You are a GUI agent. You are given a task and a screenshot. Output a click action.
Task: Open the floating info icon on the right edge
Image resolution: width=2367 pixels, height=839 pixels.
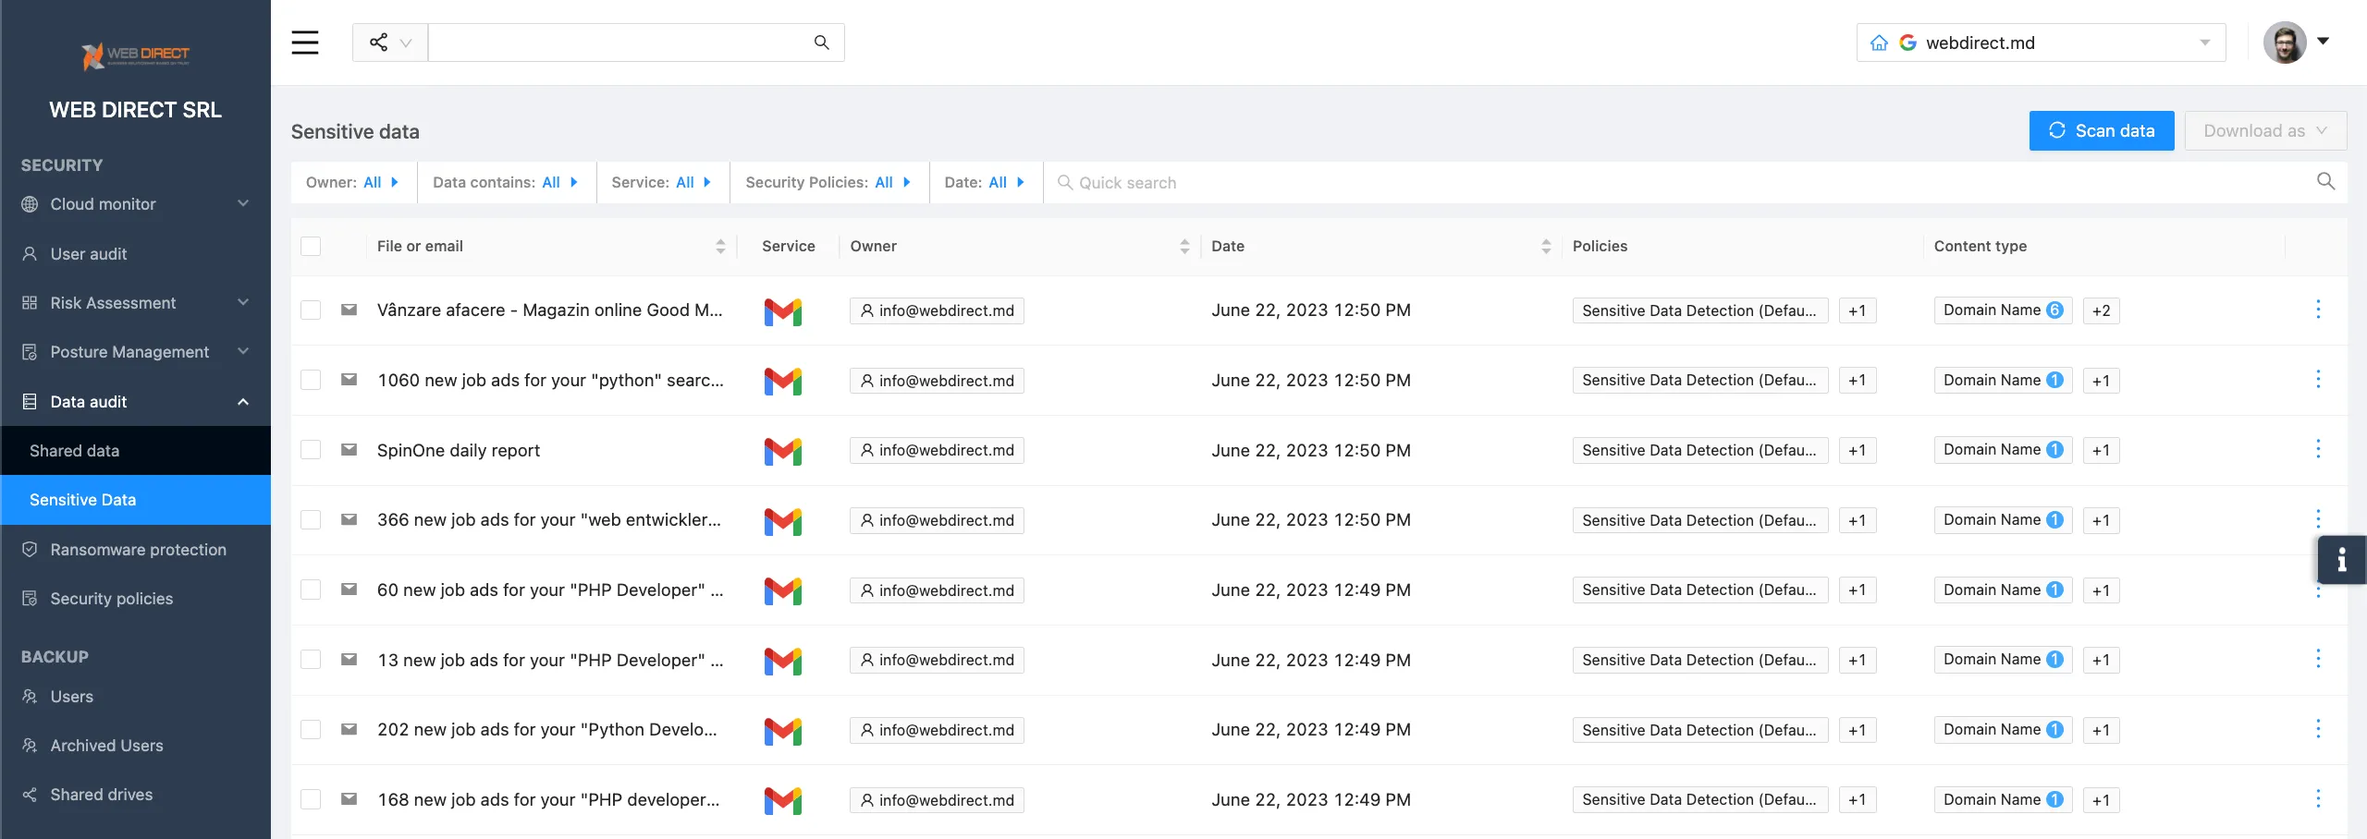click(x=2341, y=560)
